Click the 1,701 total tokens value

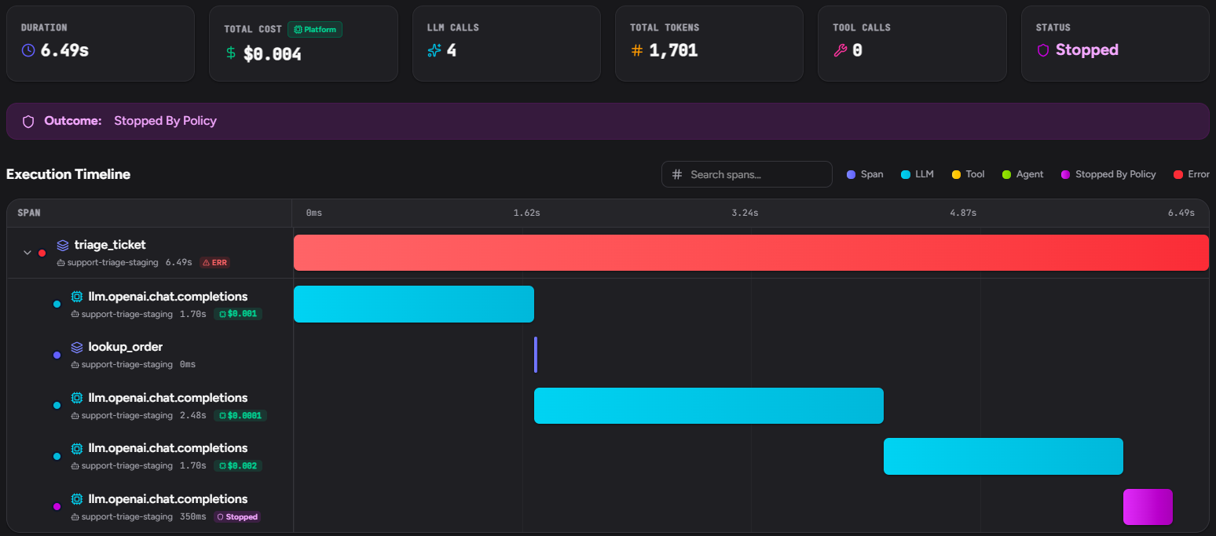click(x=673, y=50)
